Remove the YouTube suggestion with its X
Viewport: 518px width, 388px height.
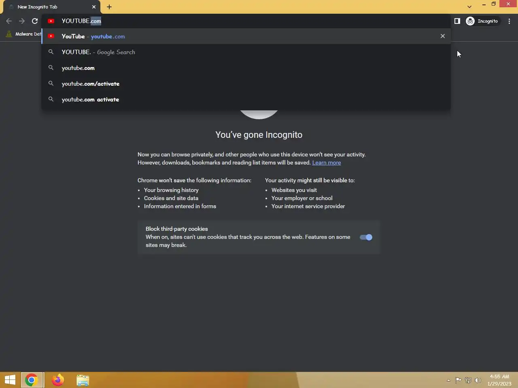443,36
